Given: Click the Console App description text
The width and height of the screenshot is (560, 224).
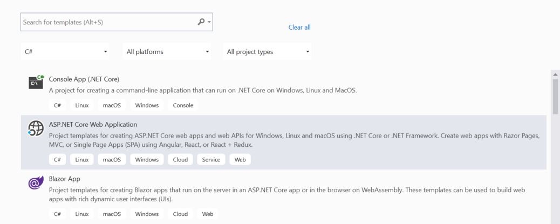Looking at the screenshot, I should (x=203, y=90).
